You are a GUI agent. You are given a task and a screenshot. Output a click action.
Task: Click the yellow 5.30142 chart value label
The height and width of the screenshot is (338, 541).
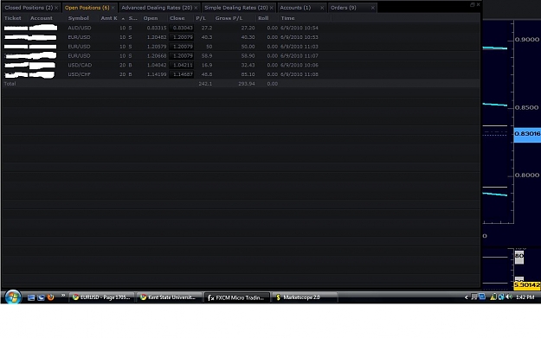click(x=527, y=285)
